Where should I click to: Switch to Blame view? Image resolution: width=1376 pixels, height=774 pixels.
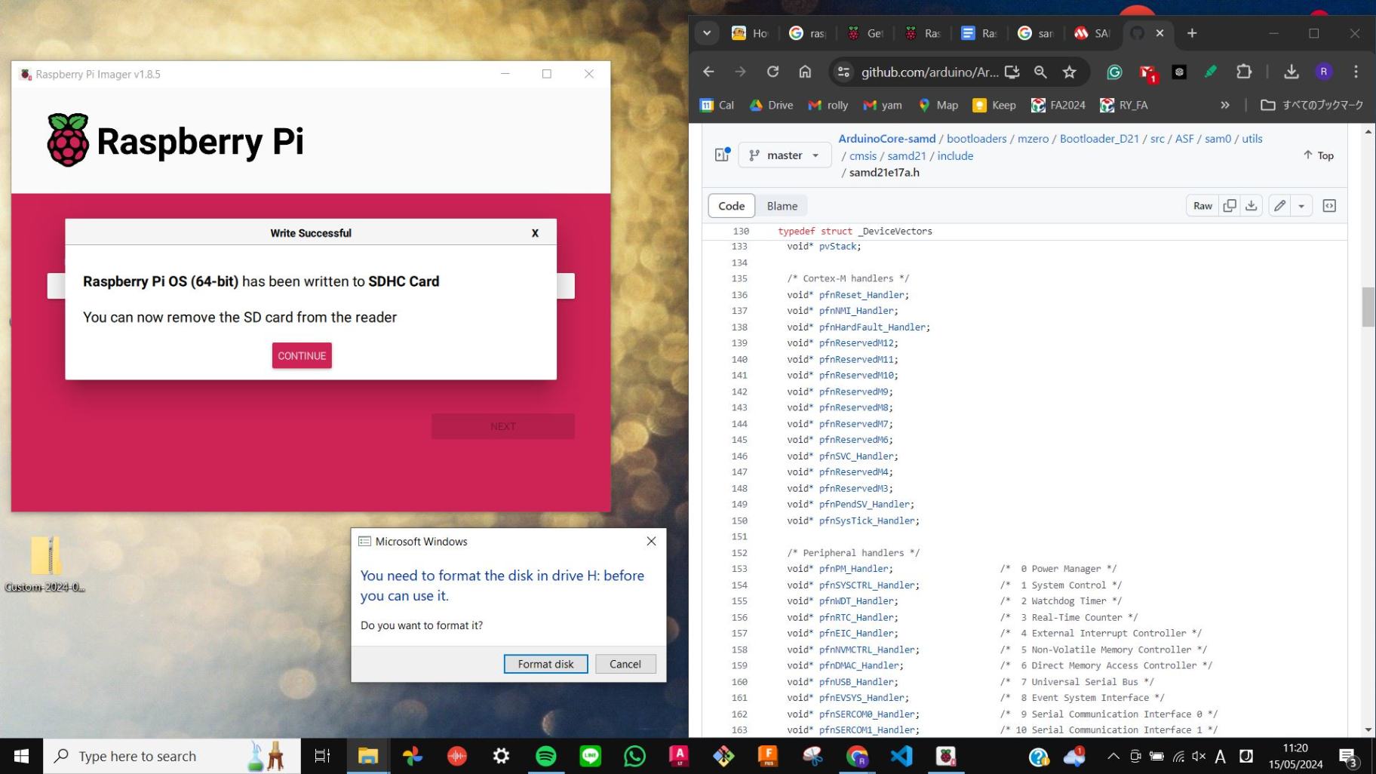782,206
